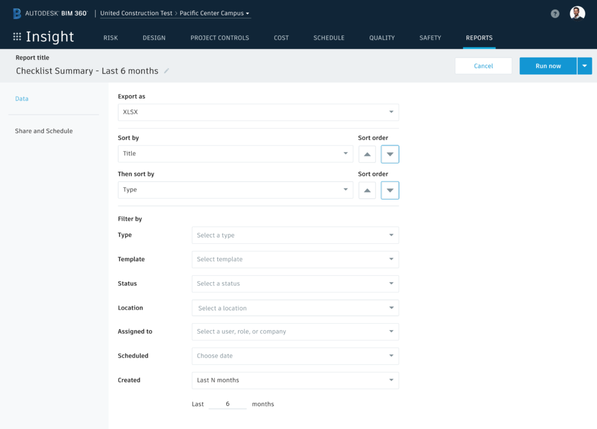
Task: Open the Export as XLSX dropdown
Action: click(258, 112)
